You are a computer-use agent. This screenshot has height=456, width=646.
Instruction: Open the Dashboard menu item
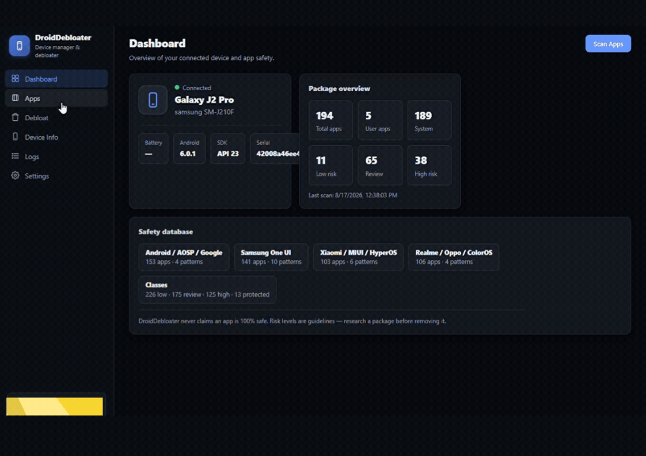click(56, 79)
